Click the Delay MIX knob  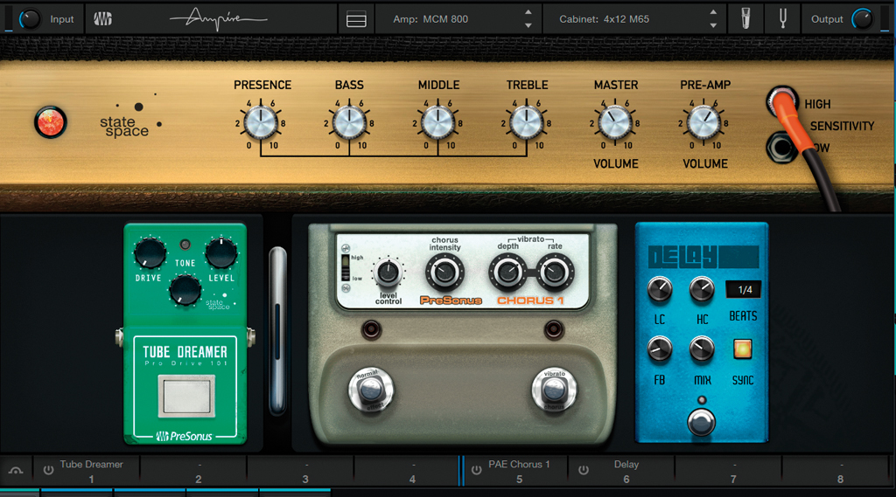(702, 349)
